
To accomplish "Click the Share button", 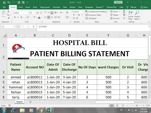I will 144,7.
